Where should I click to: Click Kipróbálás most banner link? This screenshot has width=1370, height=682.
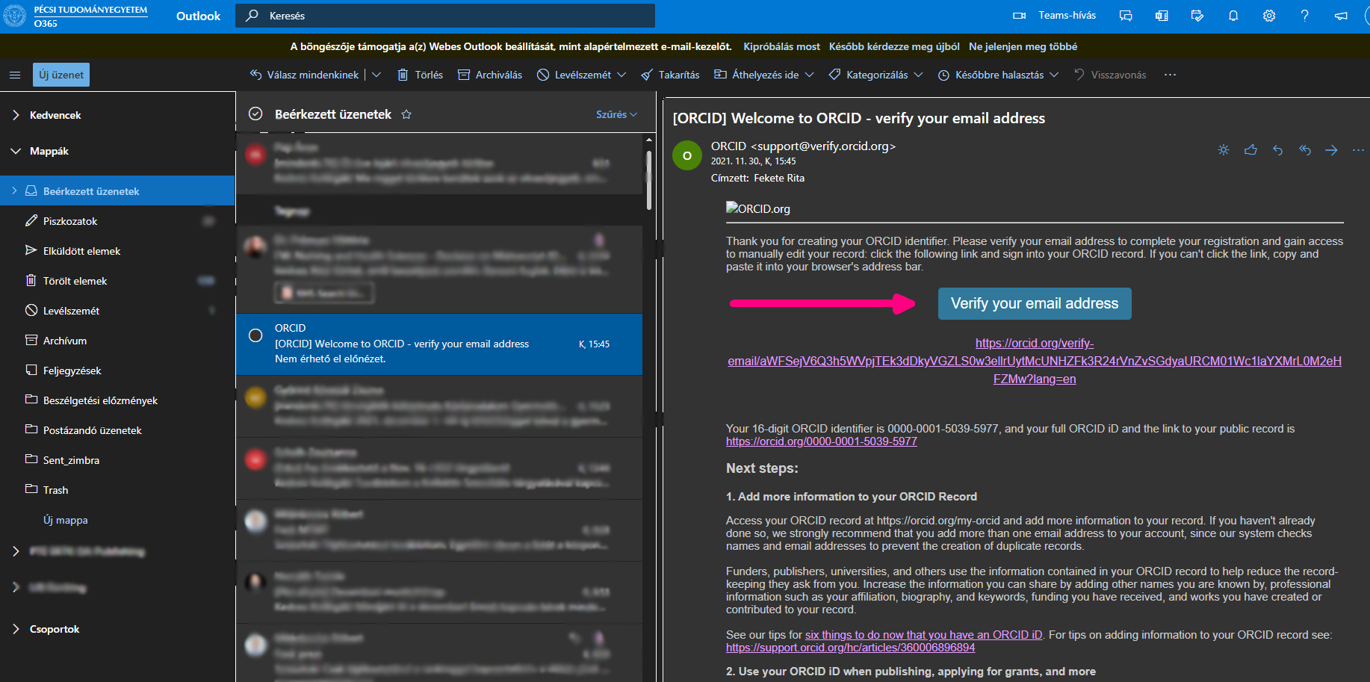(x=781, y=46)
